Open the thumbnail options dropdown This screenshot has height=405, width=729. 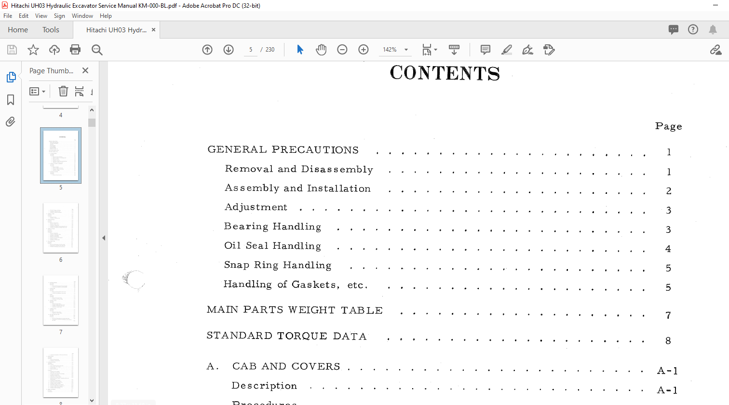(x=37, y=91)
